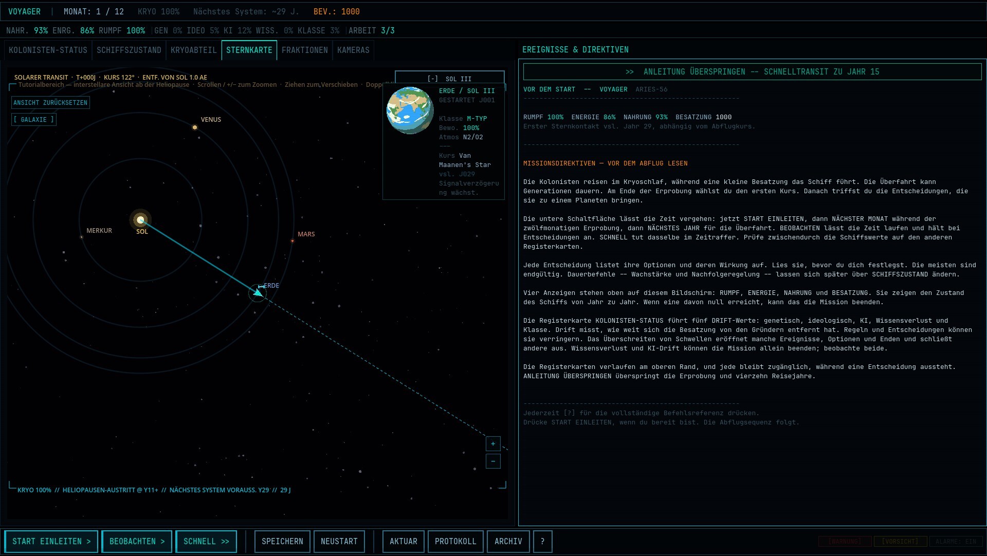Select the Mars planet dot

(293, 240)
